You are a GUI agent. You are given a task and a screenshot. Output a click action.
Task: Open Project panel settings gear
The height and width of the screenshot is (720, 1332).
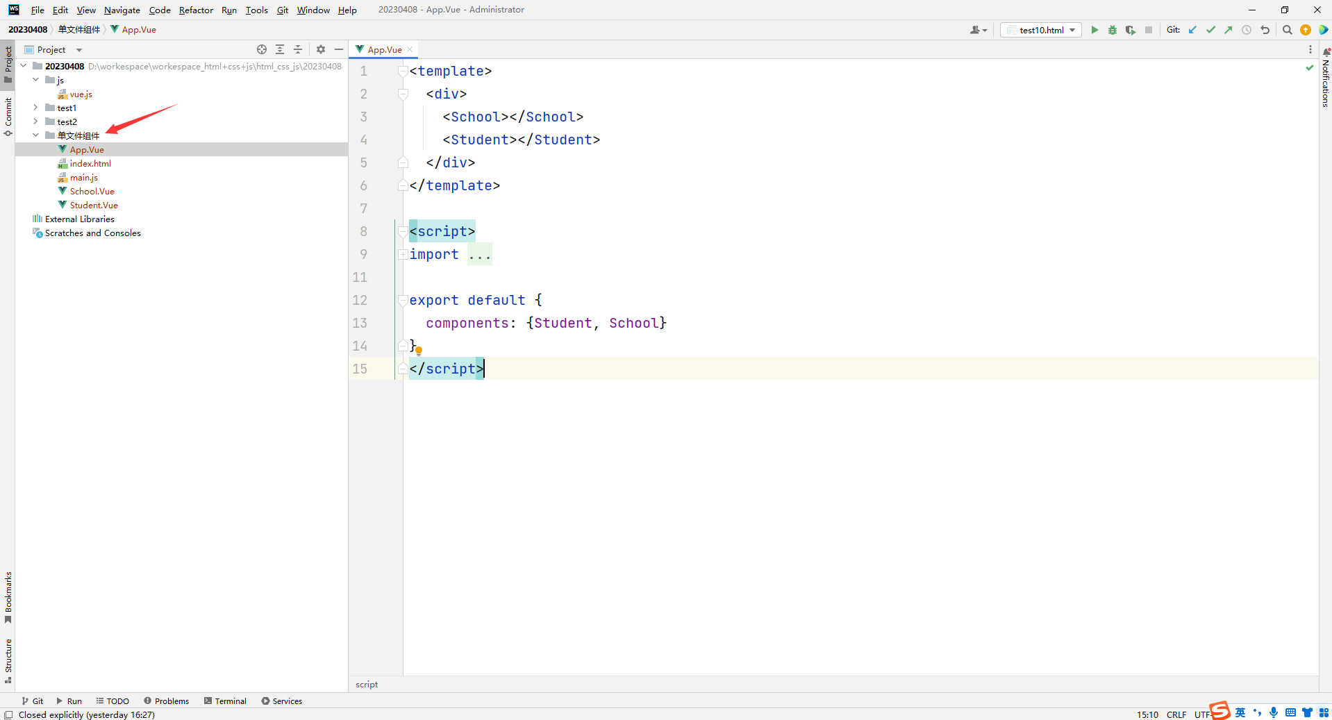tap(321, 49)
